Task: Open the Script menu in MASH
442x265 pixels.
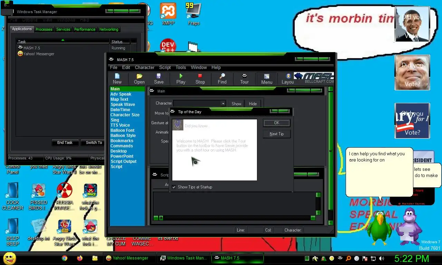Action: [165, 68]
